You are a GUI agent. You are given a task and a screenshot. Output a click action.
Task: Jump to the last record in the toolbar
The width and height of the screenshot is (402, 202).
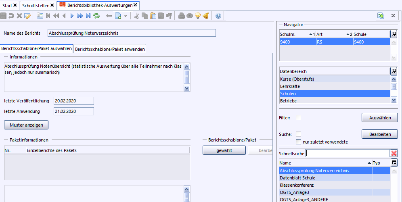point(88,16)
